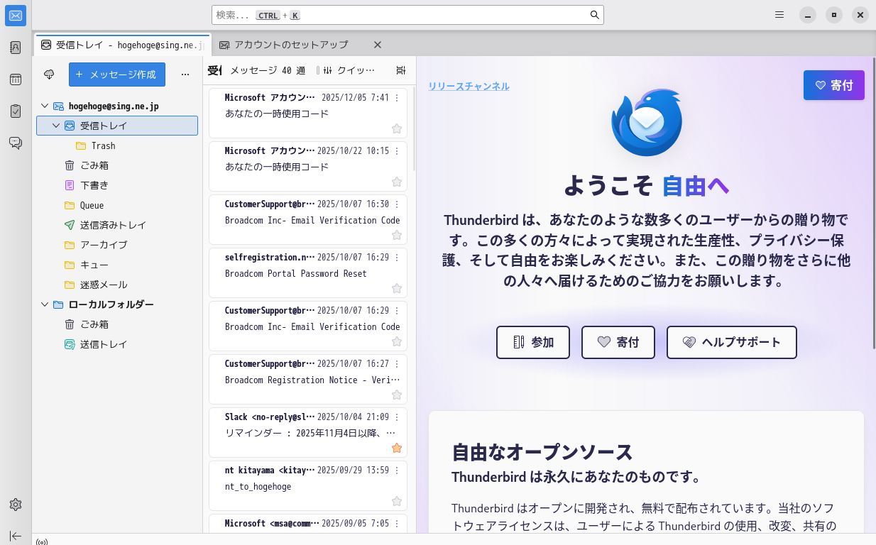
Task: Collapse the 受信トレイ folder chevron
Action: (x=56, y=126)
